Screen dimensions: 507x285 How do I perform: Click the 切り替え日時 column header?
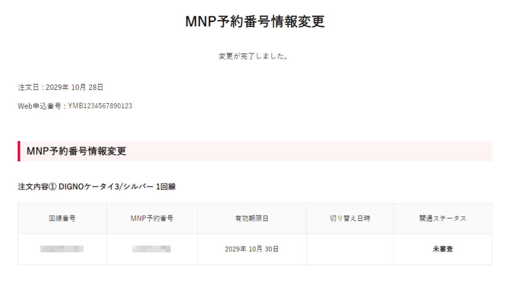350,218
